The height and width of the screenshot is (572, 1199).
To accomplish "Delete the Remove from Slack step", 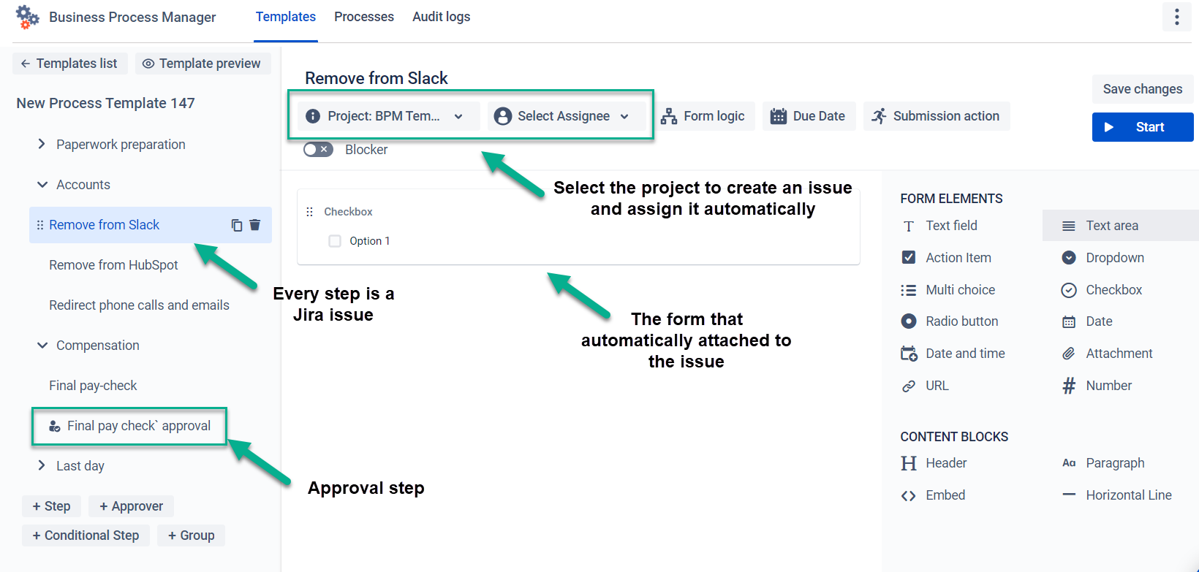I will (254, 225).
